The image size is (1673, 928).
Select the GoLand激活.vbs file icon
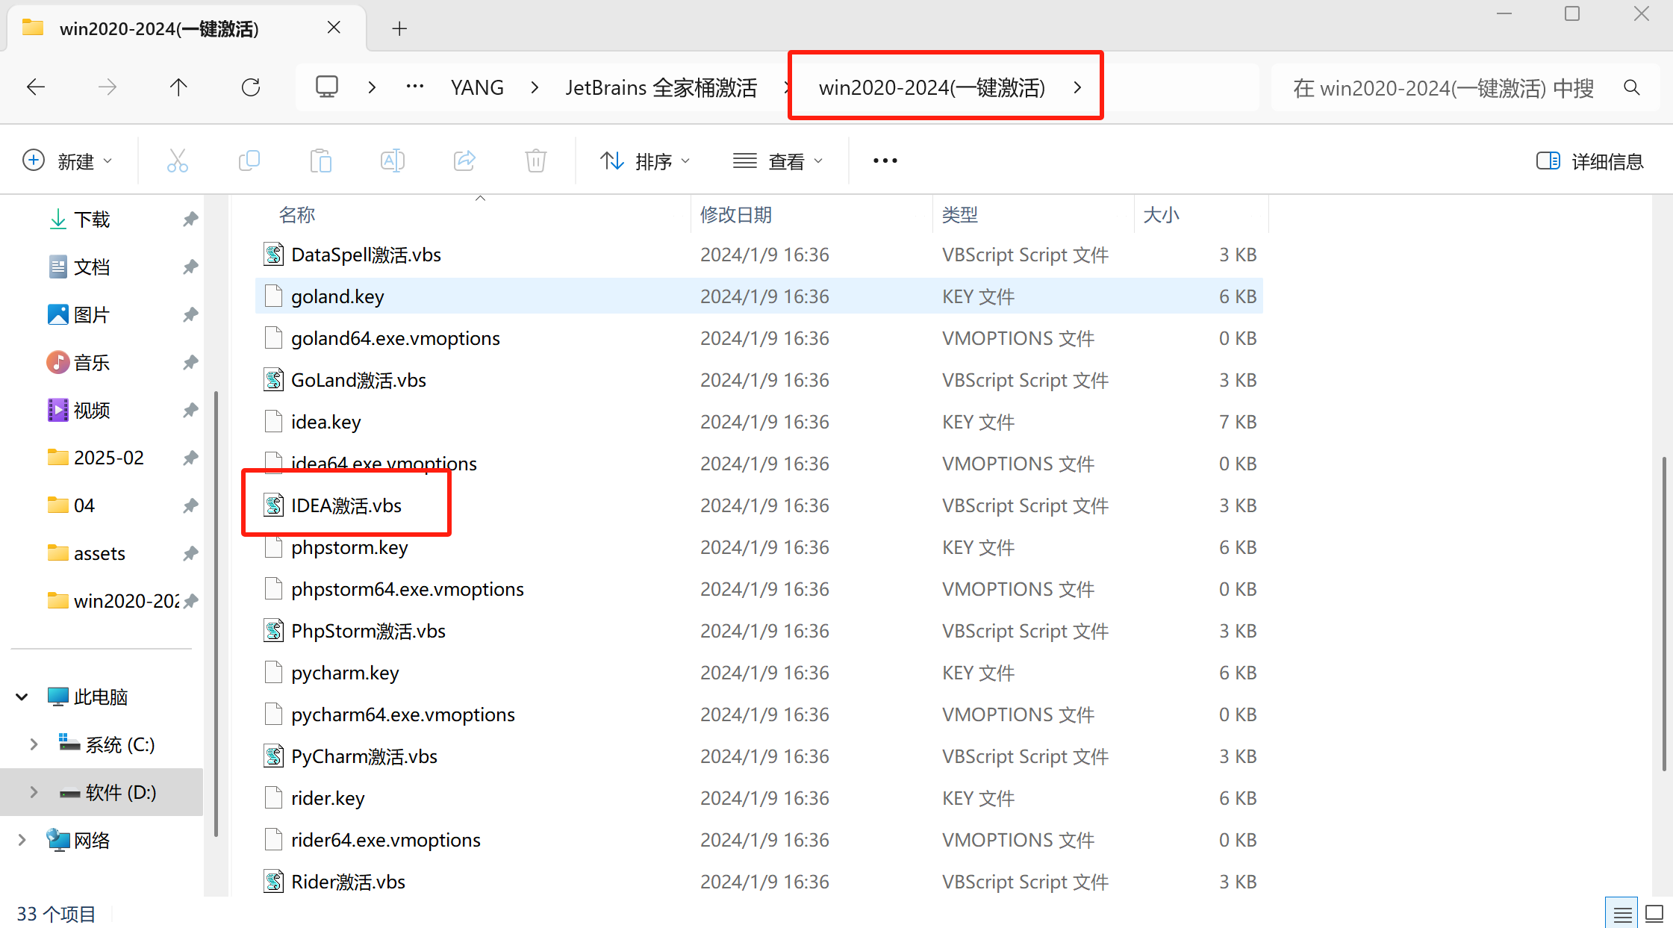274,380
